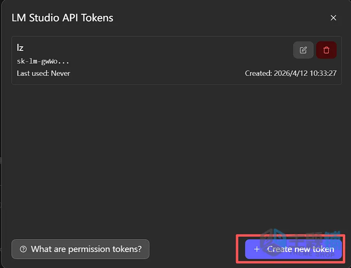This screenshot has width=351, height=268.
Task: Click the watermark logo near Create new token
Action: [272, 240]
